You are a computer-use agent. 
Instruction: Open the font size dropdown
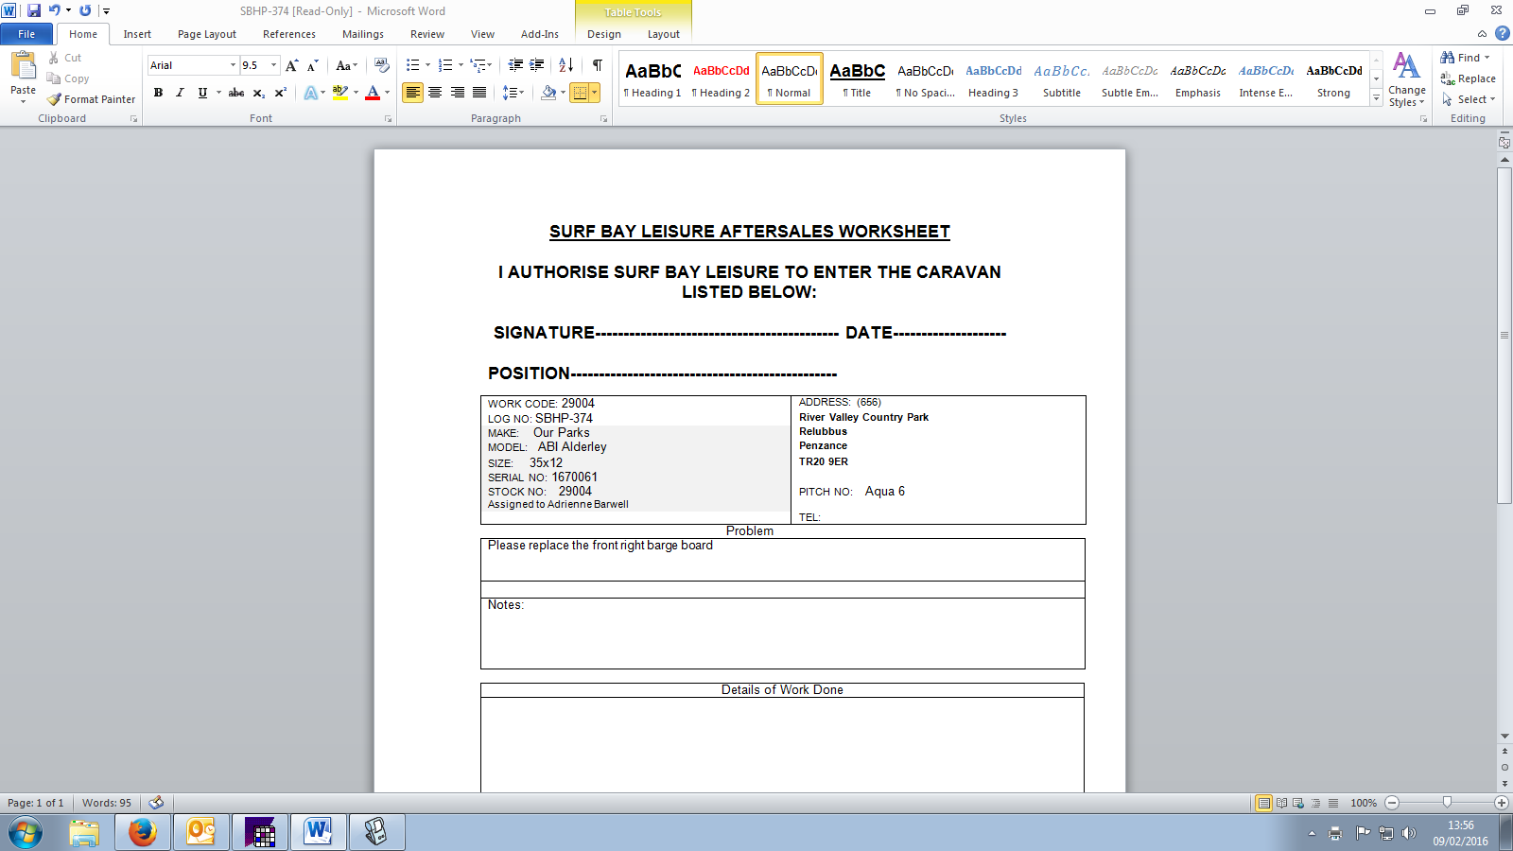[x=274, y=65]
